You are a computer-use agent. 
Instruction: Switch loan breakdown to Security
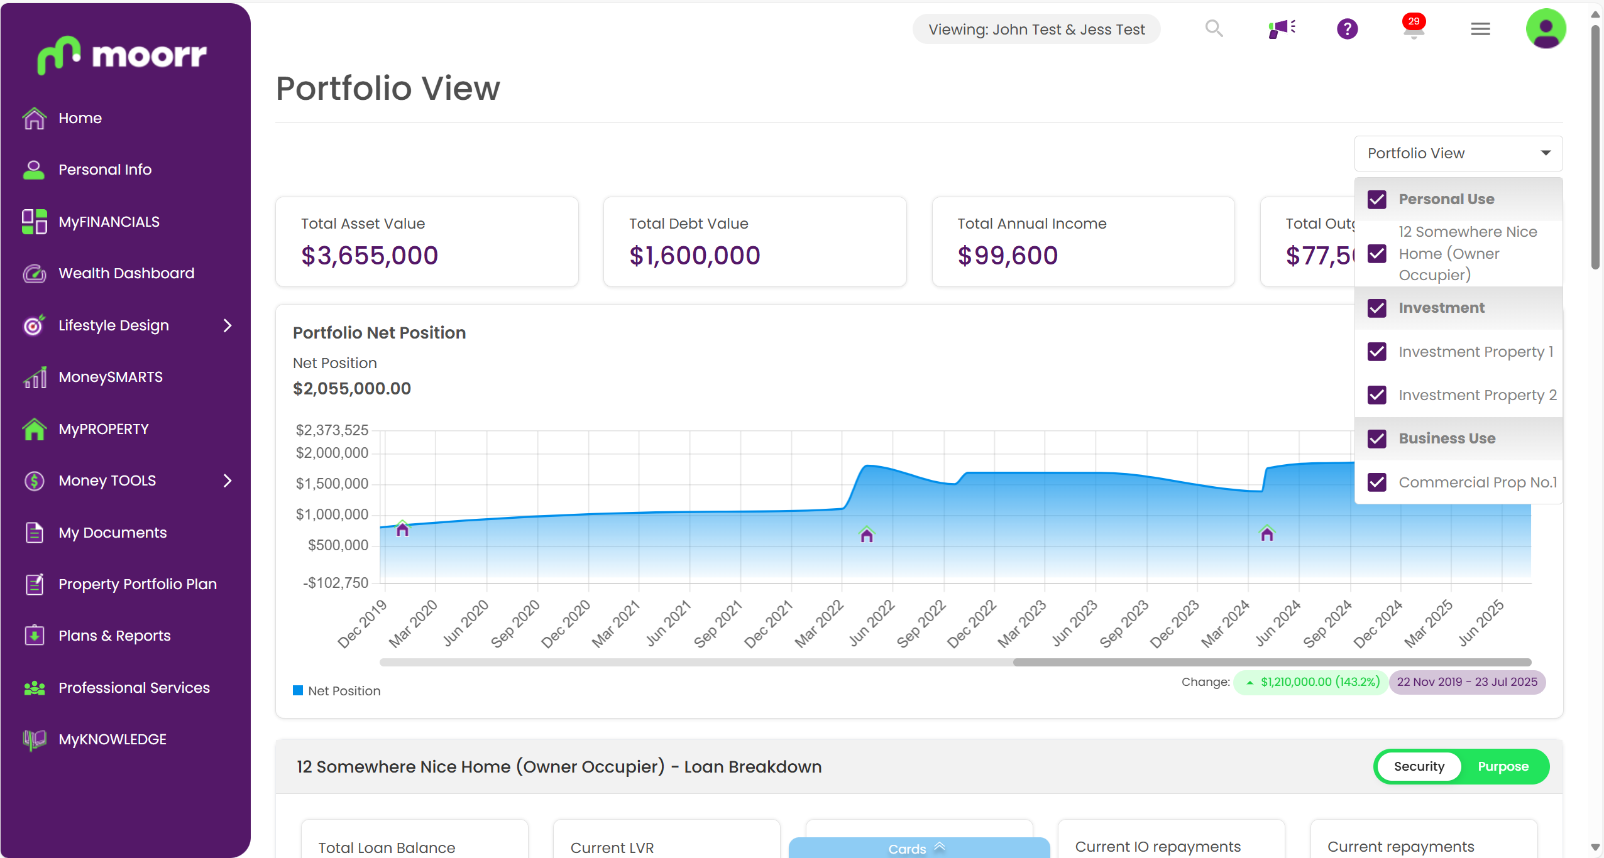click(x=1419, y=766)
